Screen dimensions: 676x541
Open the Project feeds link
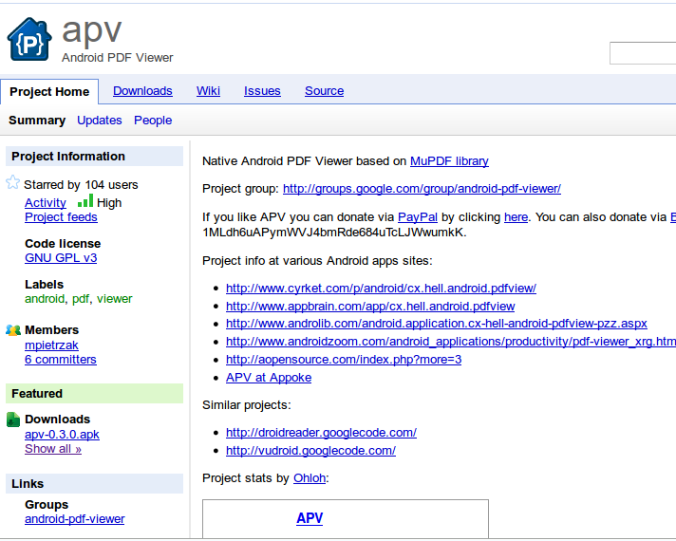[61, 216]
